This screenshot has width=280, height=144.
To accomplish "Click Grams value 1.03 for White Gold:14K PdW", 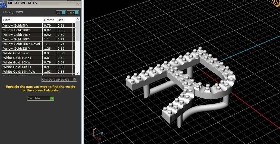I will coord(47,72).
